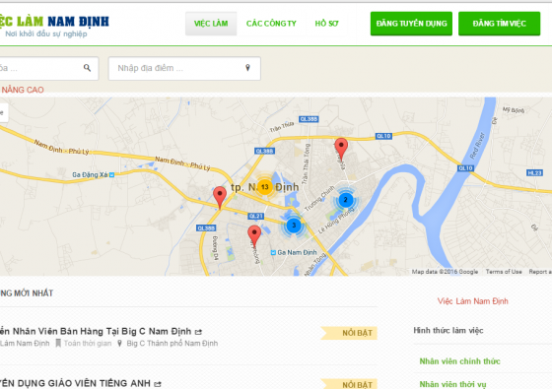Open the yellow cluster marker labeled 13
The width and height of the screenshot is (552, 389).
pyautogui.click(x=265, y=187)
